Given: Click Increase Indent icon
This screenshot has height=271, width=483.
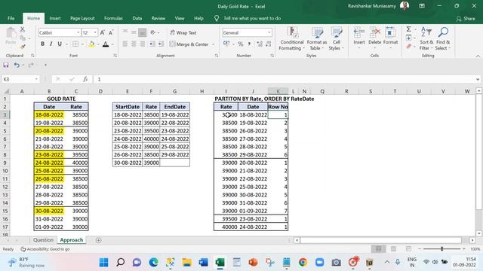Looking at the screenshot, I should 161,44.
